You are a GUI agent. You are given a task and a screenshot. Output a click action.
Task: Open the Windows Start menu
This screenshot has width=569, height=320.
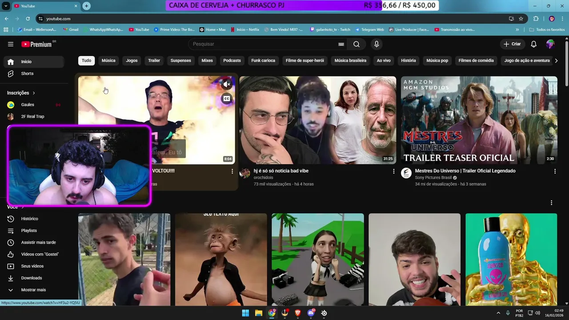tap(245, 313)
